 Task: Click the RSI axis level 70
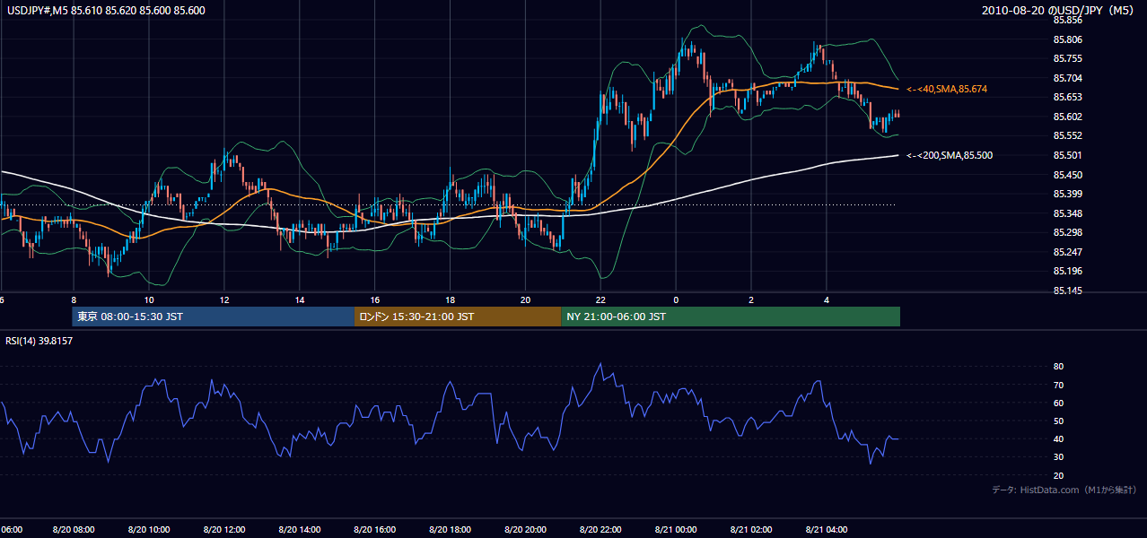click(1058, 385)
